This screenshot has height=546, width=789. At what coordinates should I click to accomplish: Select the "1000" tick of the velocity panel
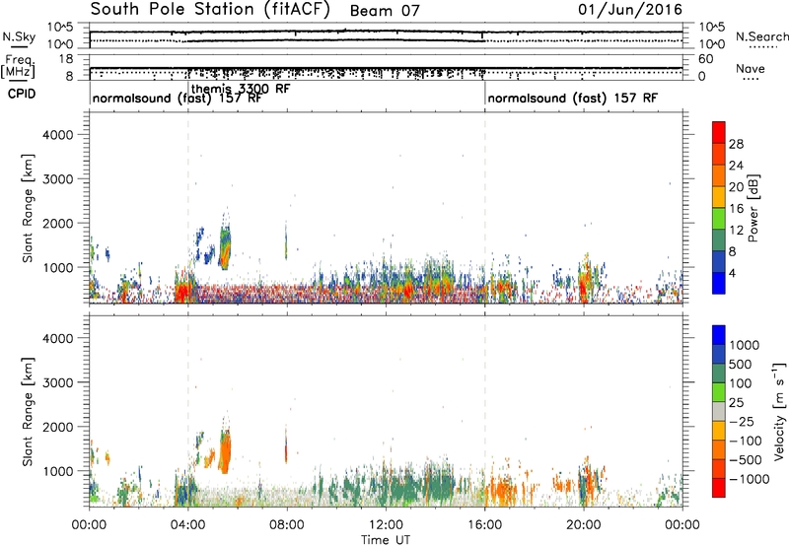click(58, 471)
